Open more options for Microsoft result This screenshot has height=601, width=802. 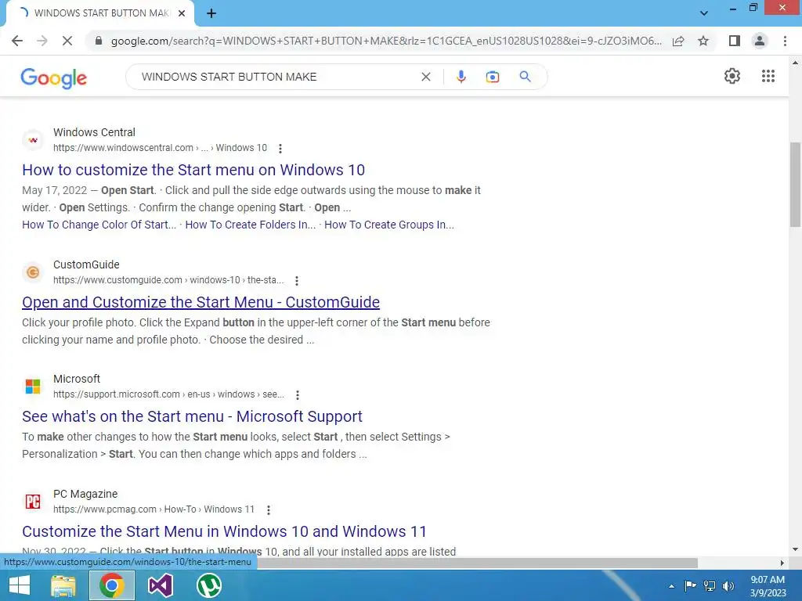297,394
